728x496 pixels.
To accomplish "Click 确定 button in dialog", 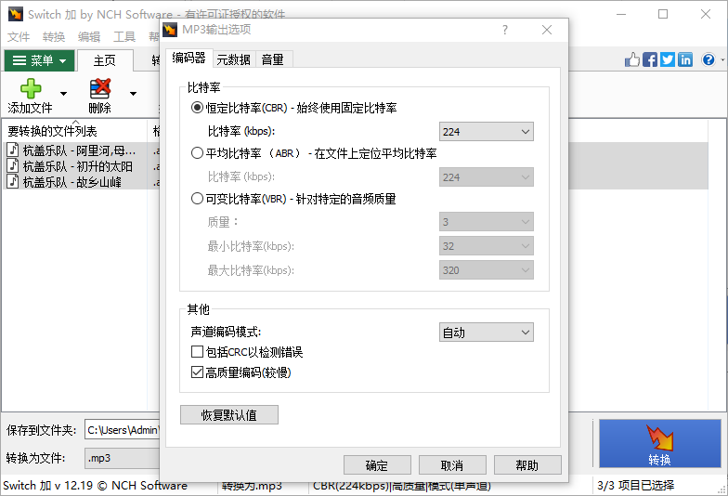I will (x=377, y=464).
